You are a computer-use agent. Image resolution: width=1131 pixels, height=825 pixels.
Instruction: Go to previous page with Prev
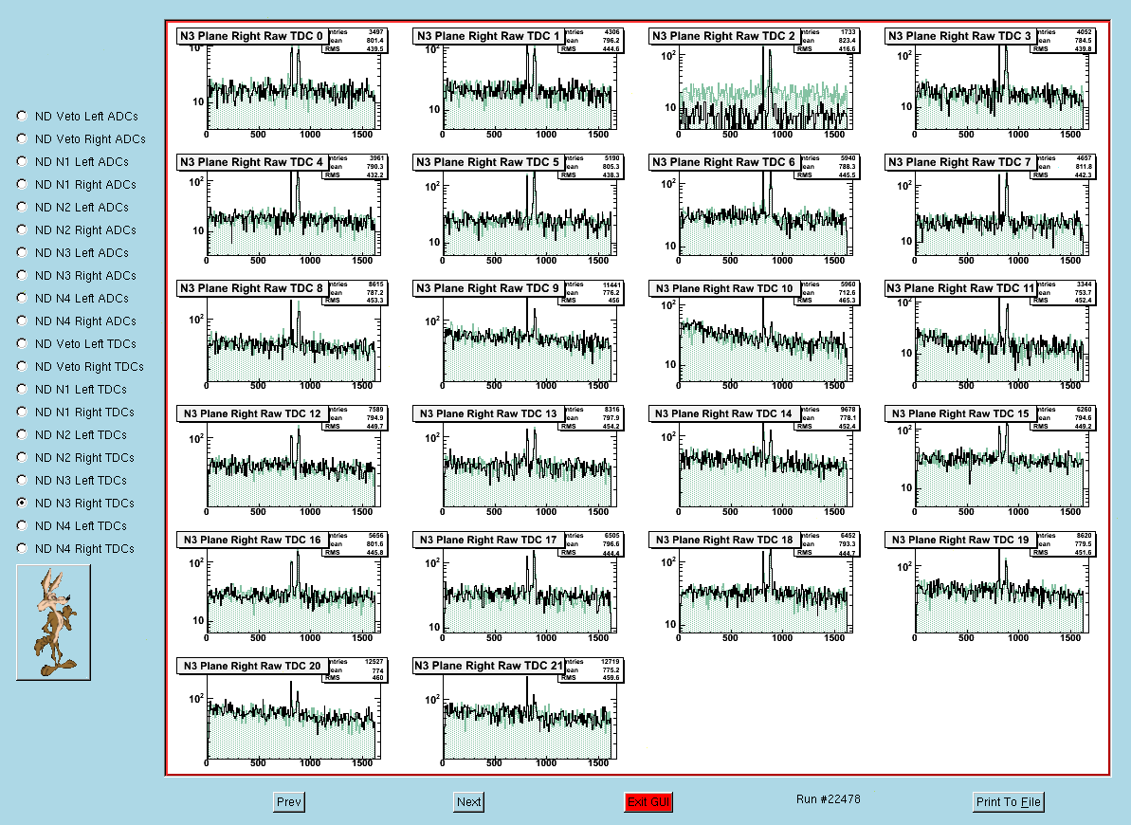[288, 802]
